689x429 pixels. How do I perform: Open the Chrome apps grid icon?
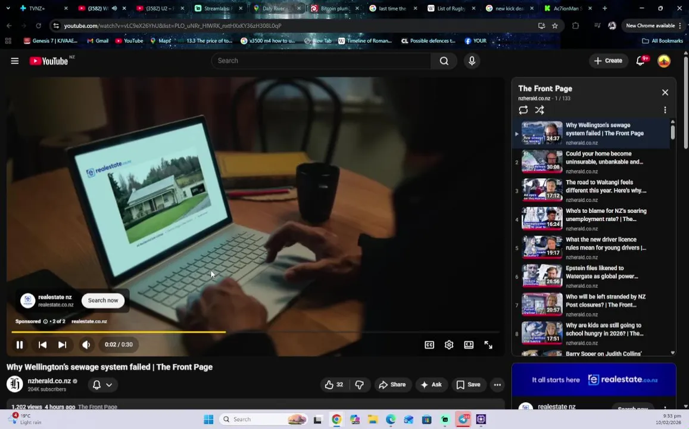(x=8, y=41)
